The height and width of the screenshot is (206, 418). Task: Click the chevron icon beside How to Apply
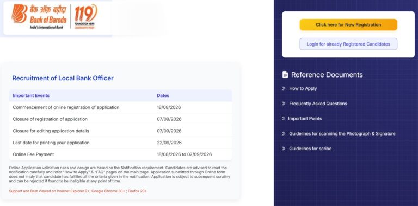(284, 88)
